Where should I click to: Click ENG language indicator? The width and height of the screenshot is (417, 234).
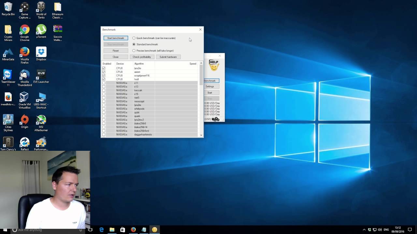[386, 230]
